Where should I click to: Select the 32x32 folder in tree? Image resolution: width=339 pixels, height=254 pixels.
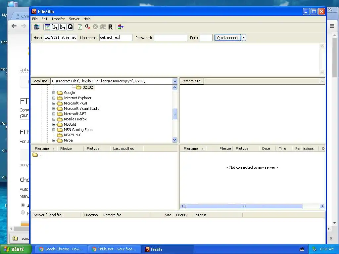tap(88, 87)
